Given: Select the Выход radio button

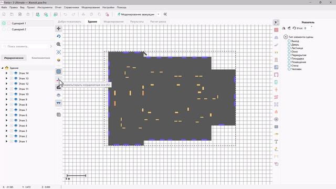Looking at the screenshot, I should tap(289, 41).
